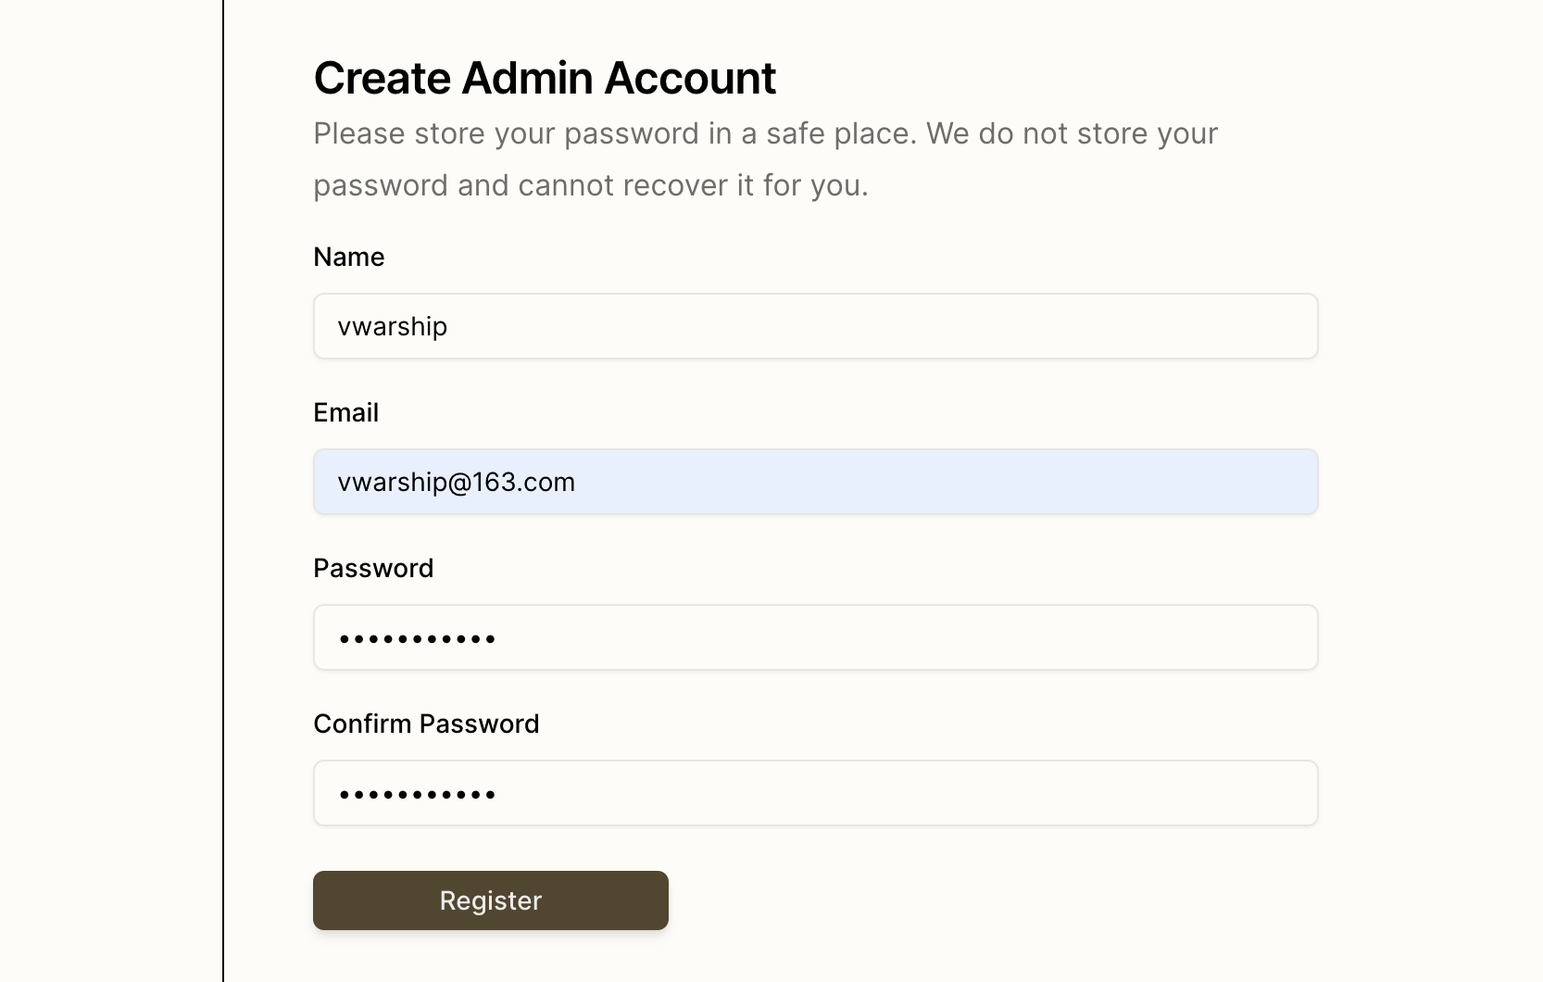
Task: Click the "Create Admin Account" heading
Action: (x=545, y=78)
